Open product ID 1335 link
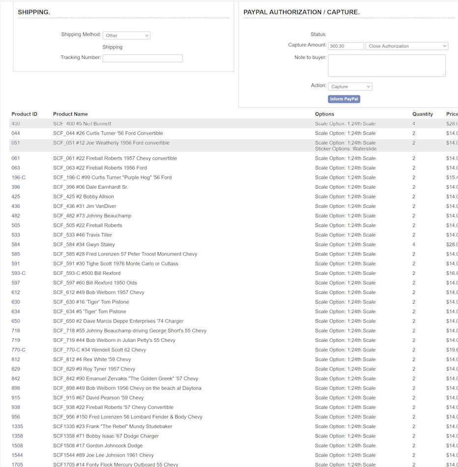Screen dimensions: 458x467 [x=17, y=427]
